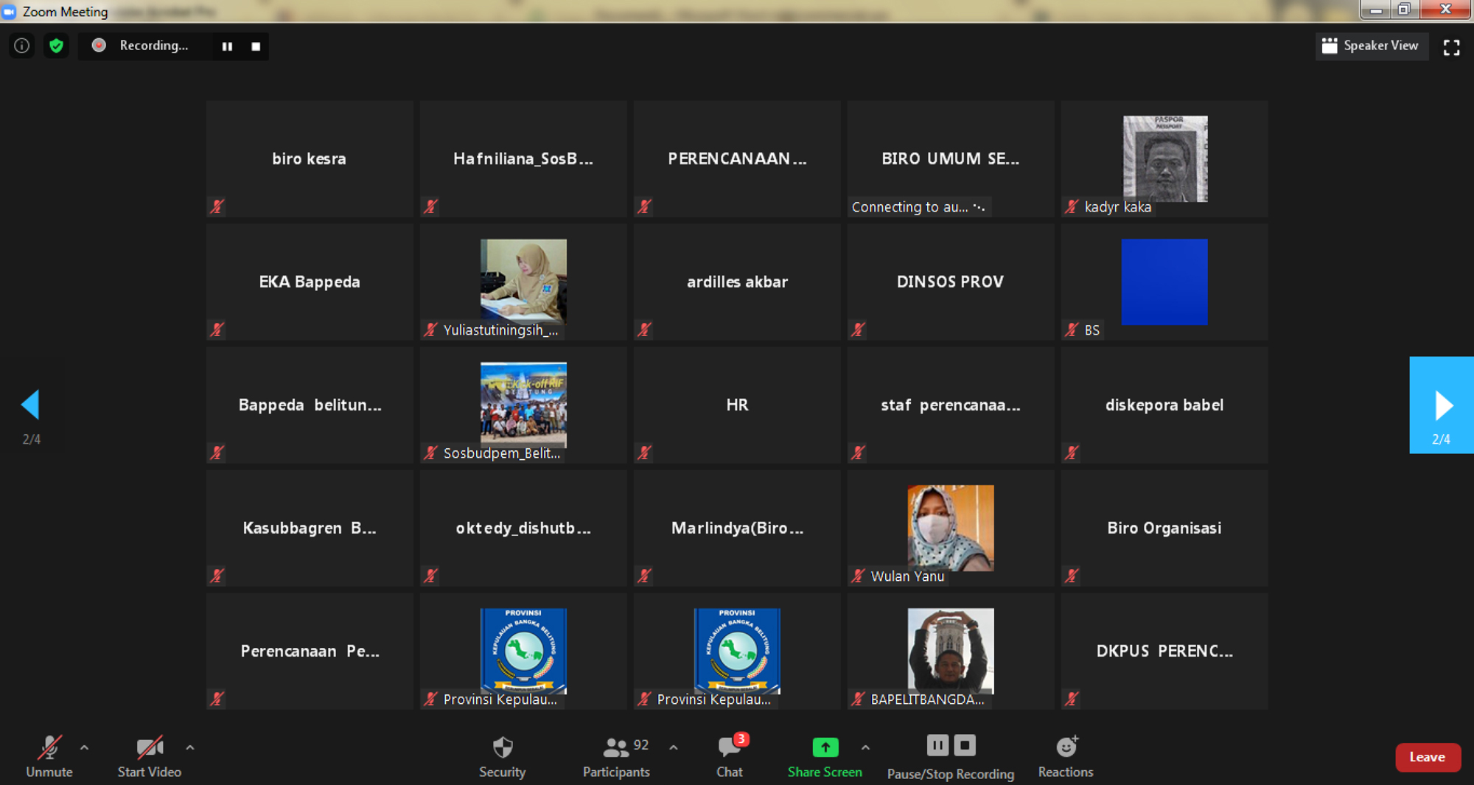
Task: Expand the chevron next to Participants
Action: click(x=673, y=747)
